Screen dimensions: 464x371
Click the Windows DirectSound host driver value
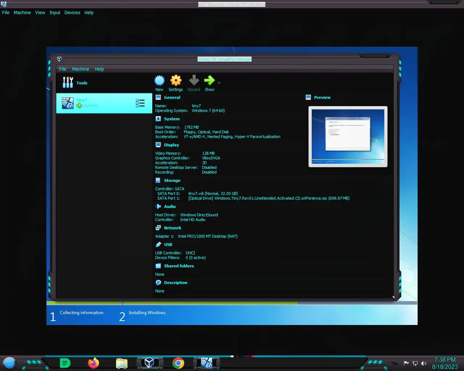199,215
